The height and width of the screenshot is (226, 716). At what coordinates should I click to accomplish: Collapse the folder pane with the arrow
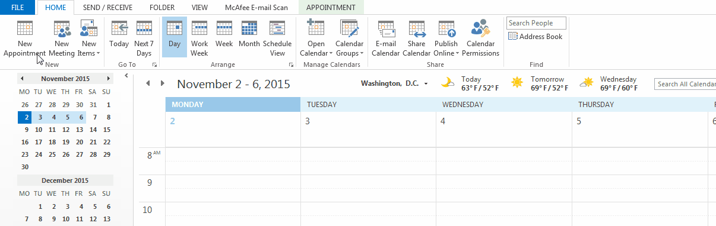click(126, 76)
